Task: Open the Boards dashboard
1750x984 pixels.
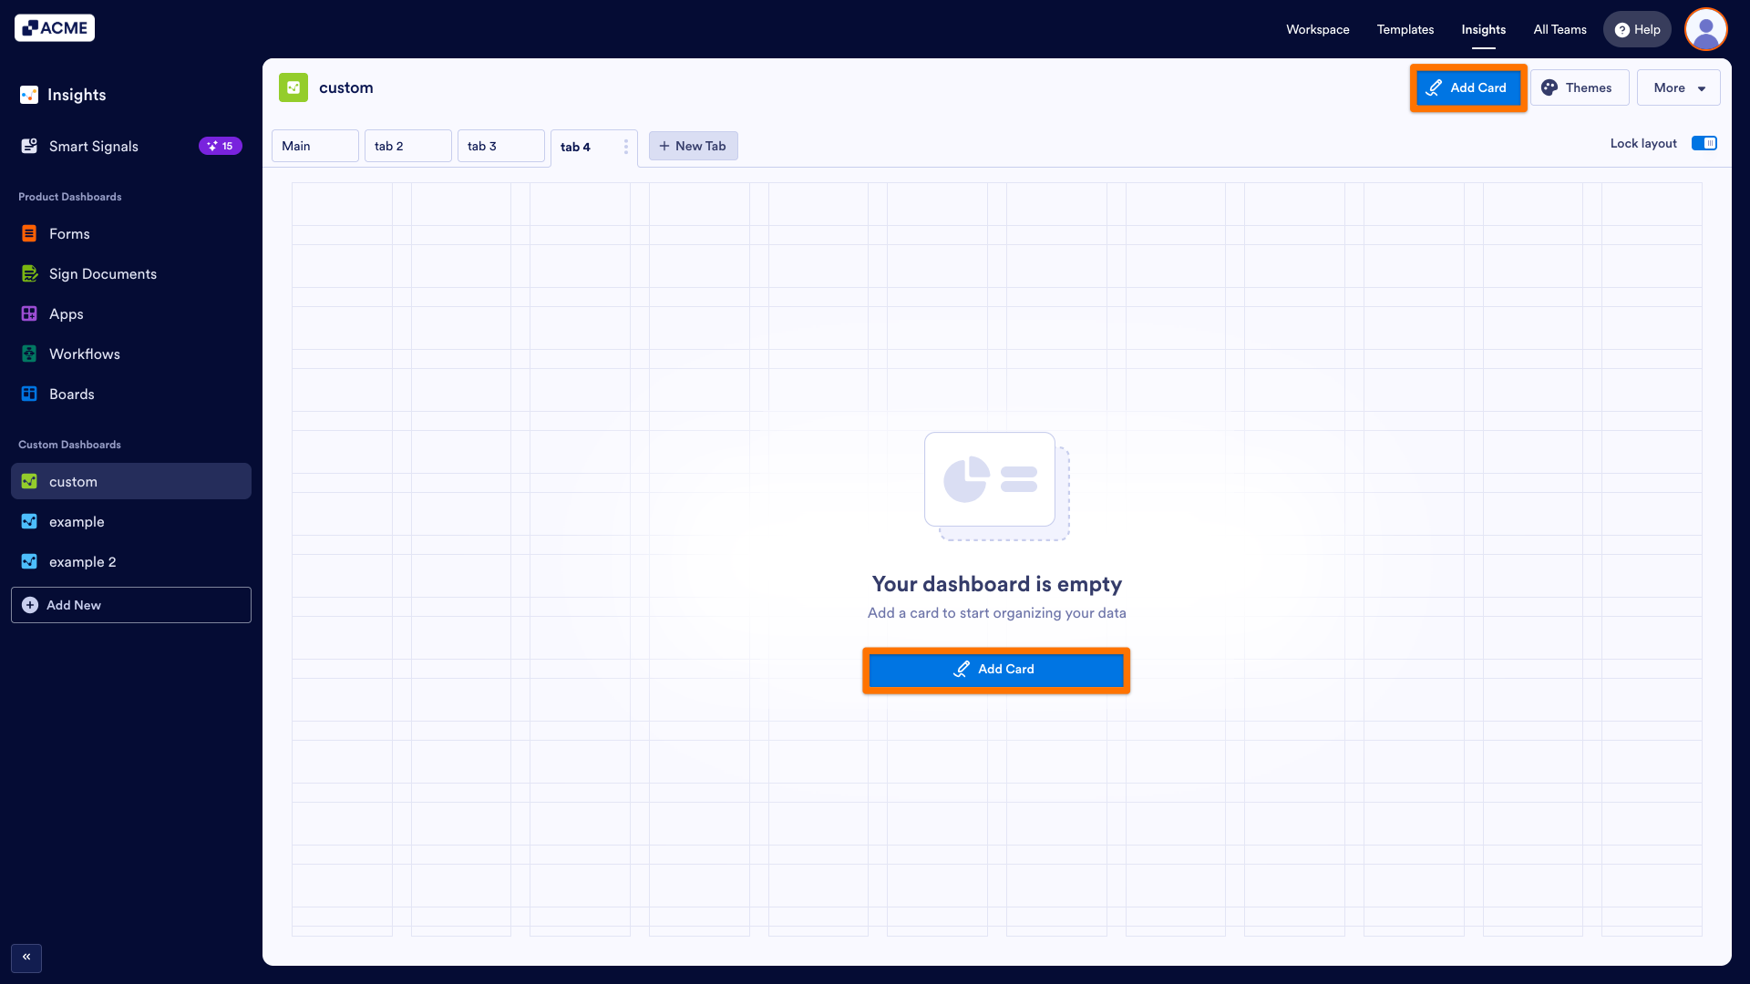Action: click(131, 394)
